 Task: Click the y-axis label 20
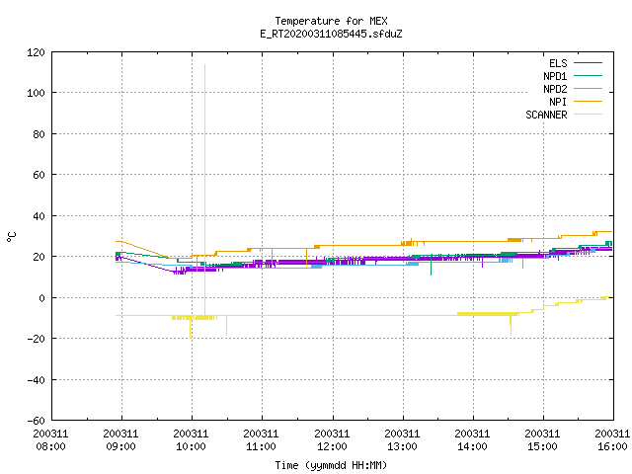coord(39,257)
